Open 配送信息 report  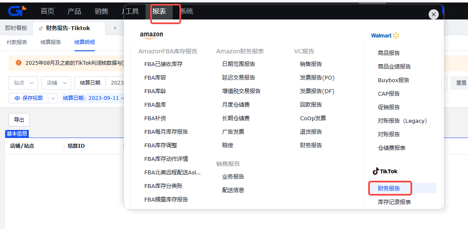[x=233, y=190]
